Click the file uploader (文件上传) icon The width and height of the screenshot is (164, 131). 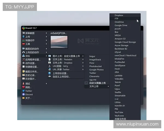click(49, 63)
